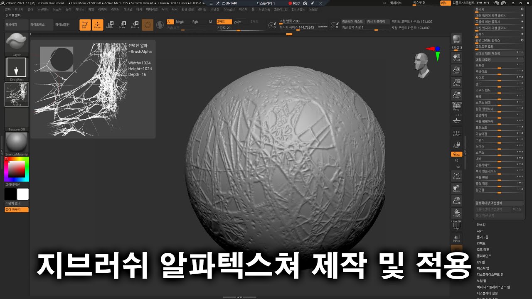Click the Frame mesh icon

456,176
